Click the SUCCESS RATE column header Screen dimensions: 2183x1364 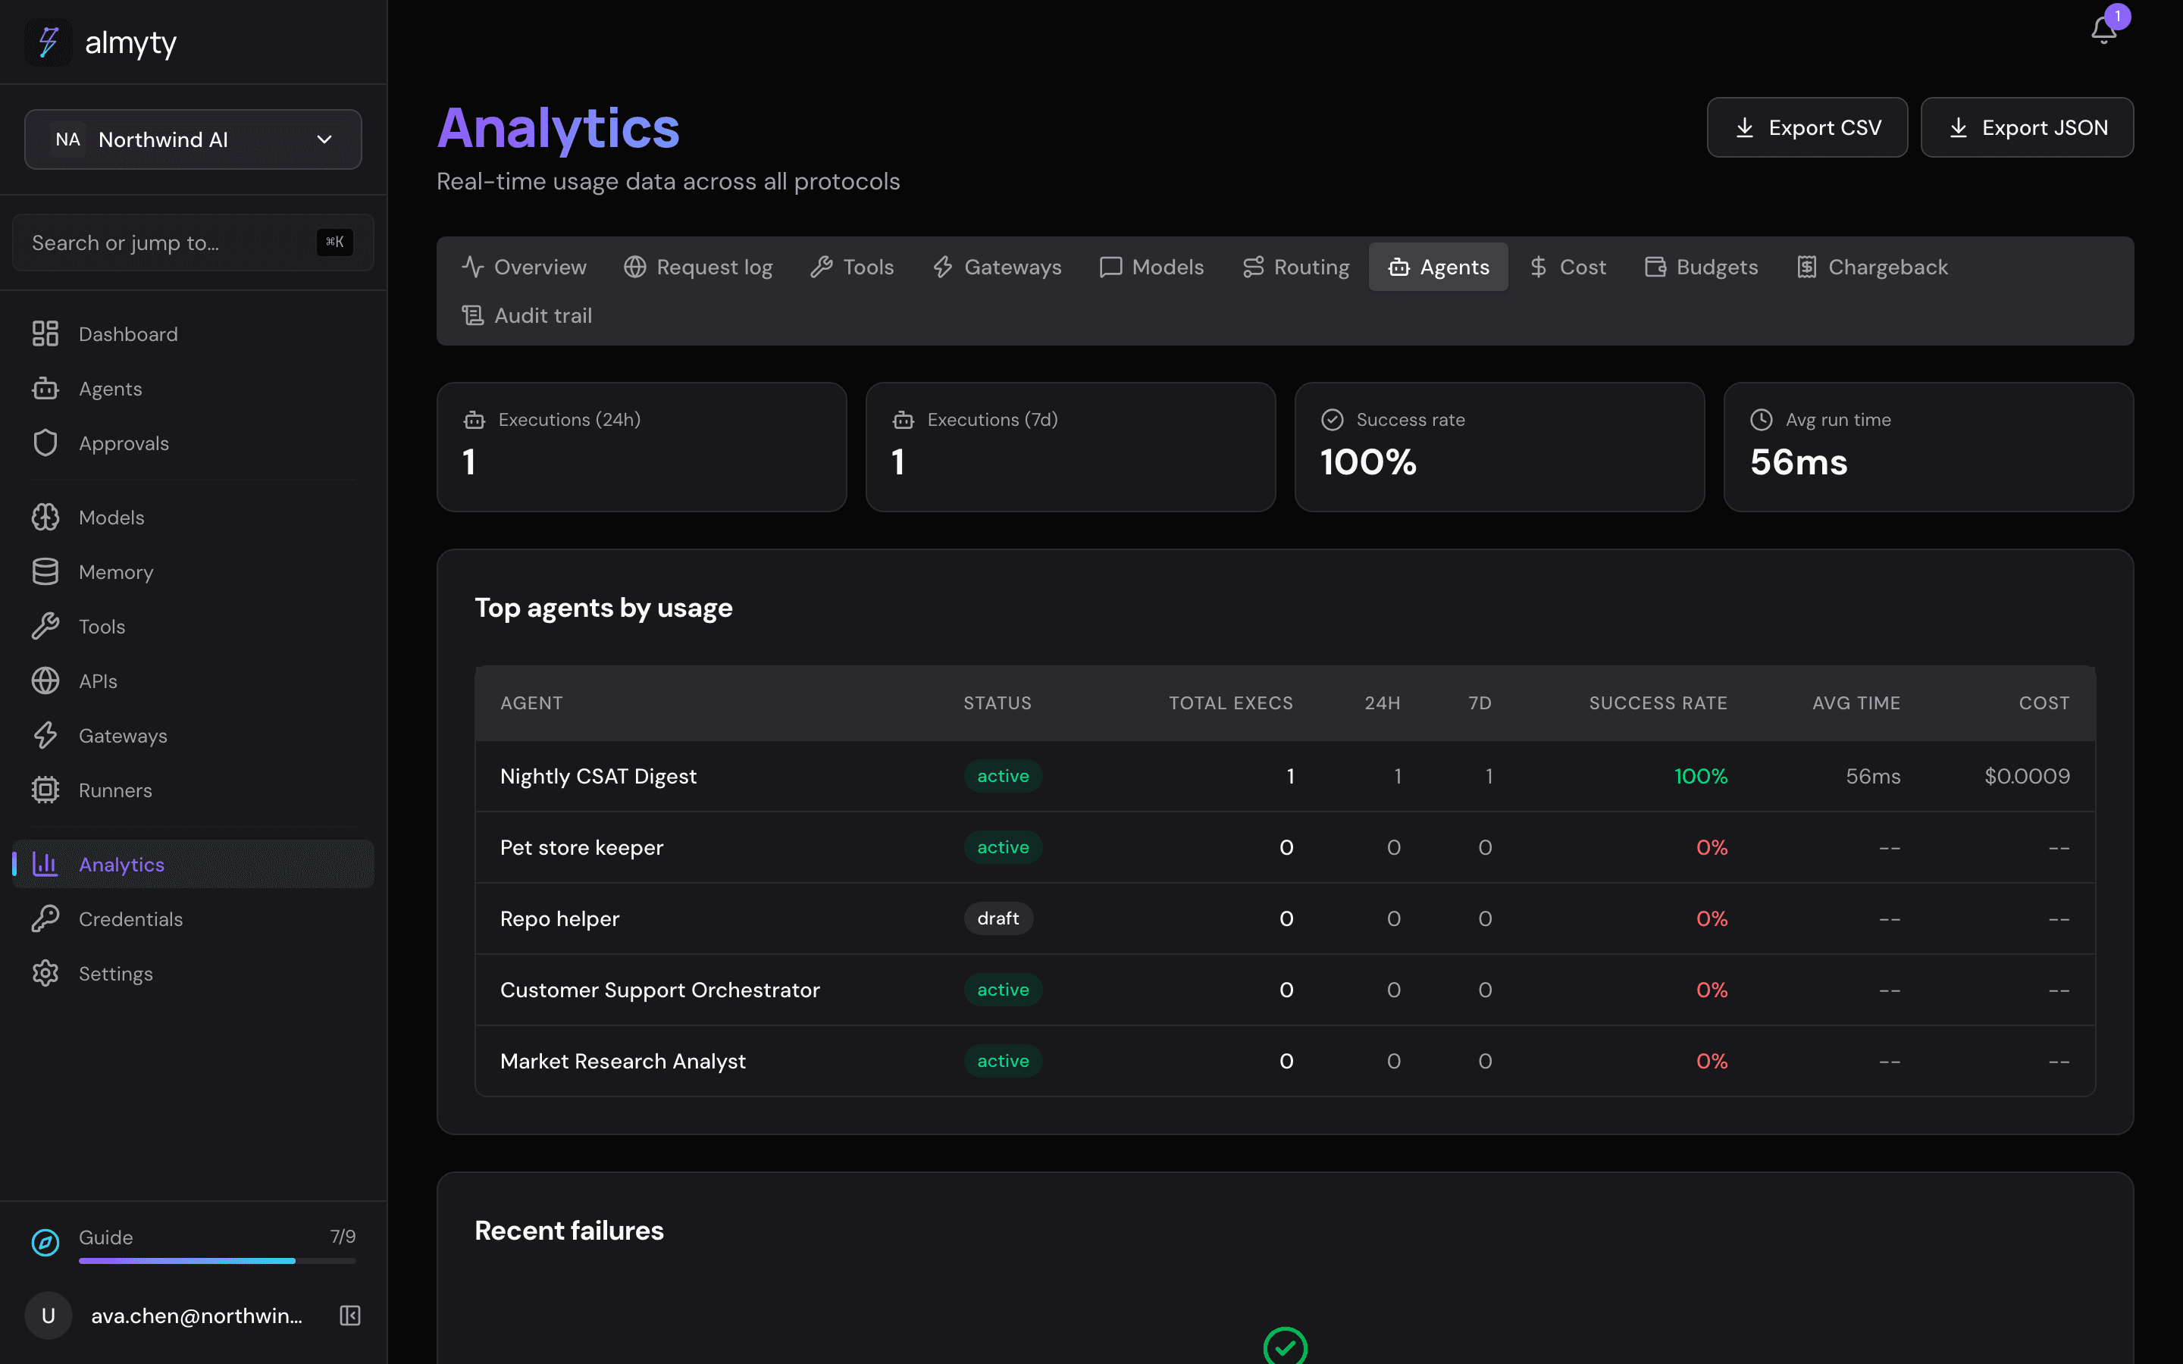click(1658, 702)
